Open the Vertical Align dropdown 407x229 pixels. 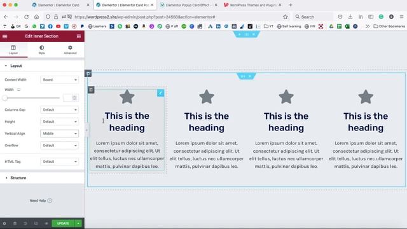59,134
